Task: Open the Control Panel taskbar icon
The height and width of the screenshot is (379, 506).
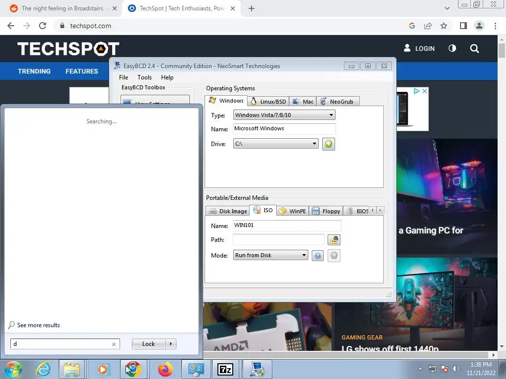Action: [196, 369]
